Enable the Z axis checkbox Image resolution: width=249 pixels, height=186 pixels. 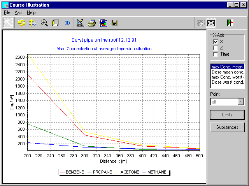click(216, 48)
